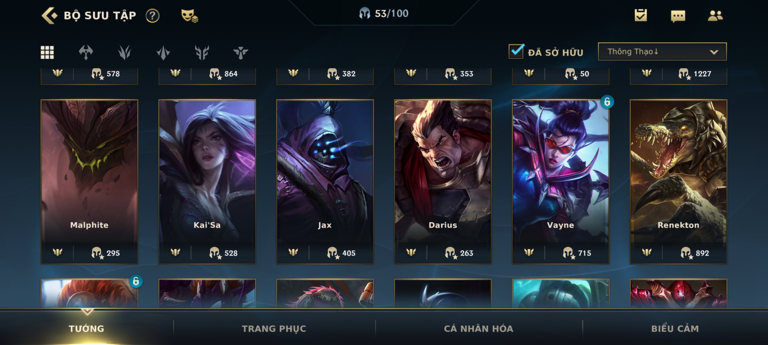Uncheck the Đã Sở Hữu checkbox

click(x=516, y=51)
